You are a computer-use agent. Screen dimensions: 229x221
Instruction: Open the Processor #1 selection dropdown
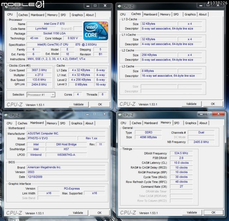[x=41, y=95]
